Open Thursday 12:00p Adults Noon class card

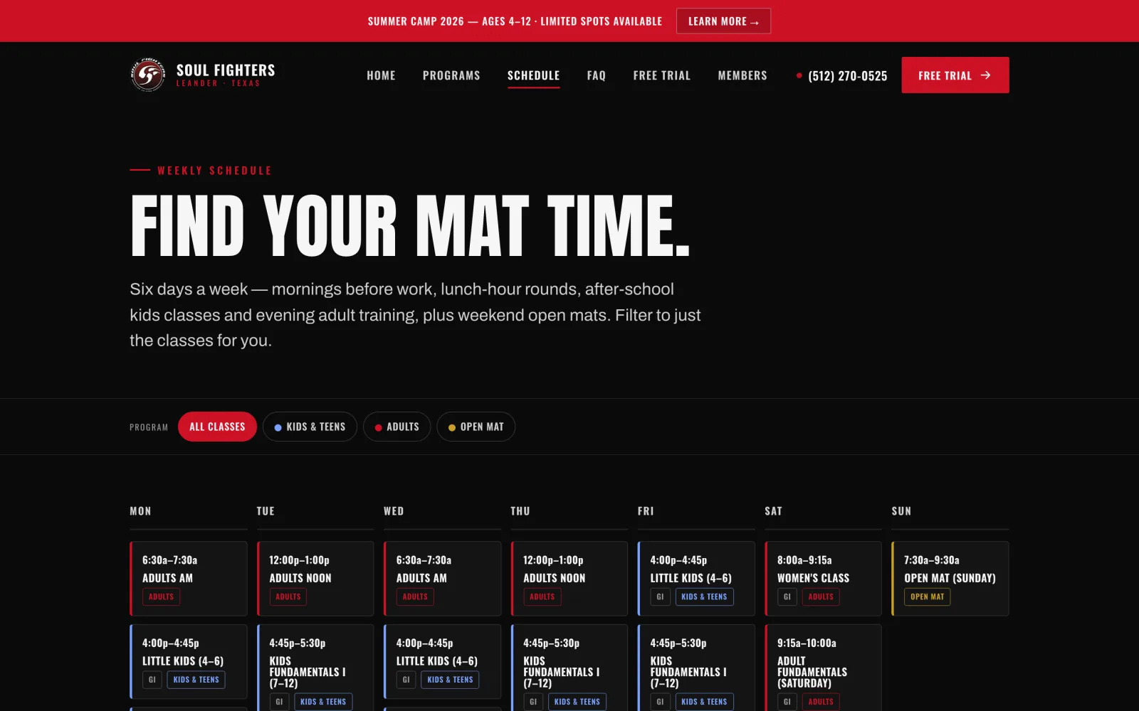(x=569, y=579)
